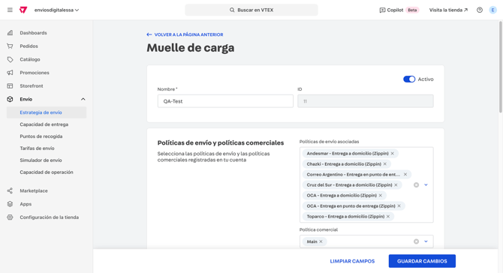503x273 pixels.
Task: Remove the Correo Argentino policy tag
Action: pyautogui.click(x=405, y=174)
